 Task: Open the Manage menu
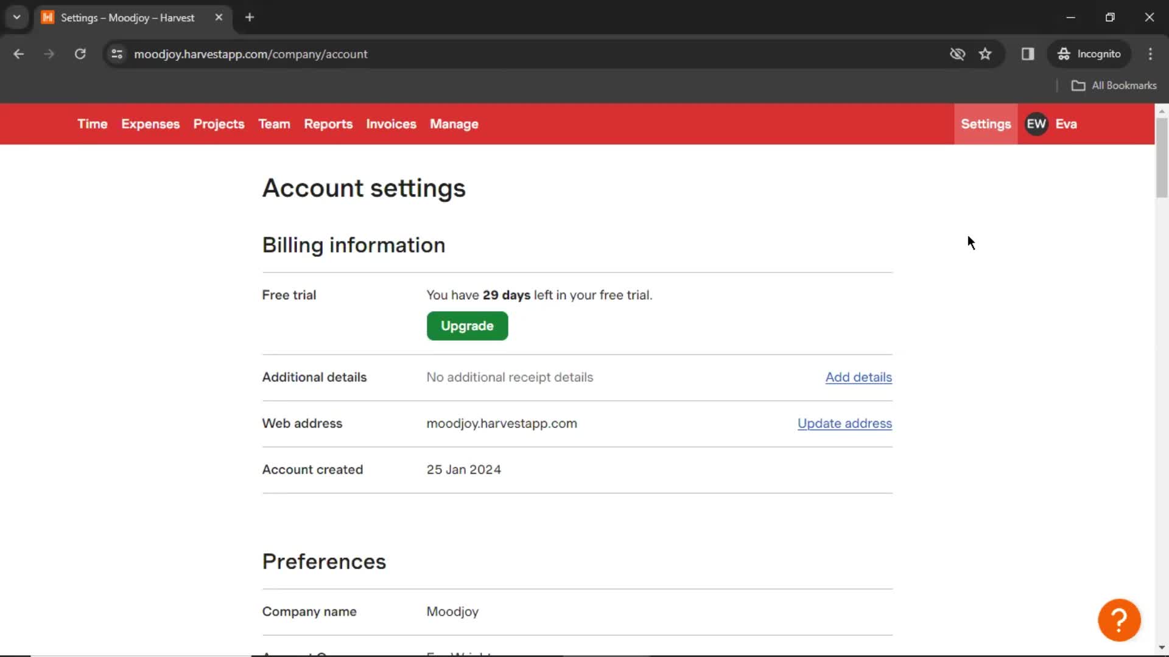coord(454,124)
